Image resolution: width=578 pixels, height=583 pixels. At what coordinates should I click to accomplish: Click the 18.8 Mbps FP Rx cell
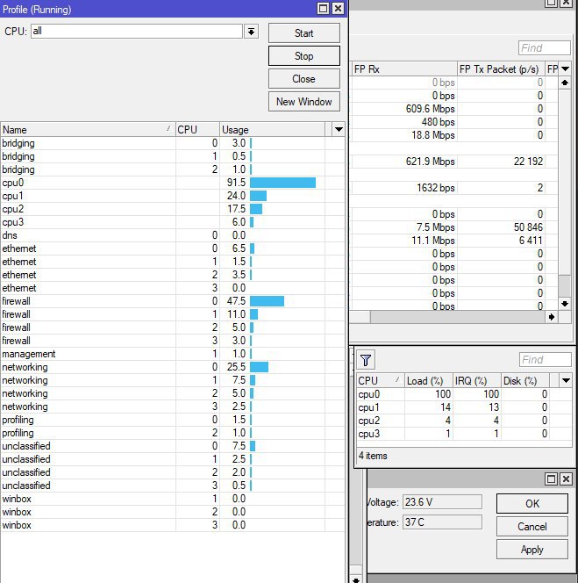coord(404,135)
